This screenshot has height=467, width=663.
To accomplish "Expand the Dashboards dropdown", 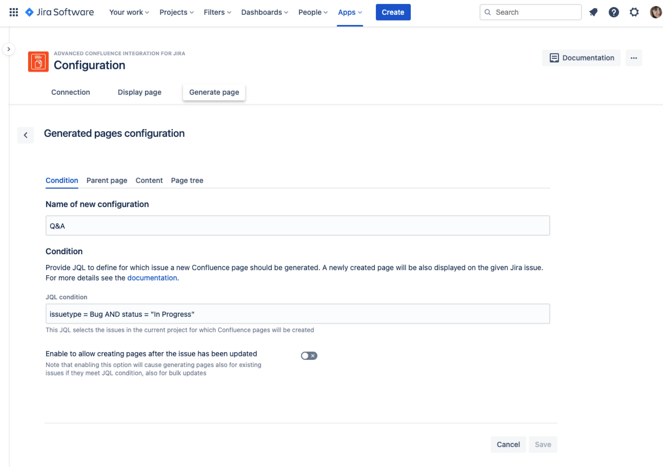I will pyautogui.click(x=264, y=12).
